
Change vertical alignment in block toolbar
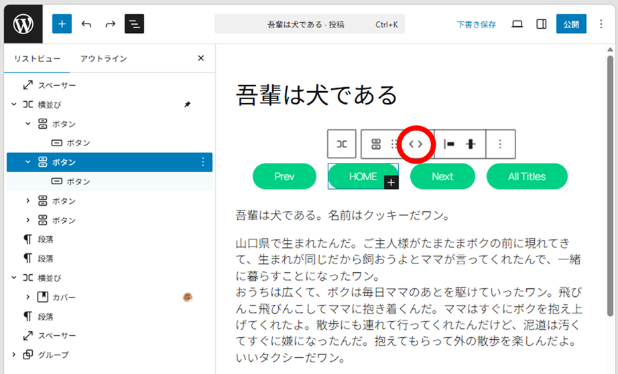[x=471, y=144]
